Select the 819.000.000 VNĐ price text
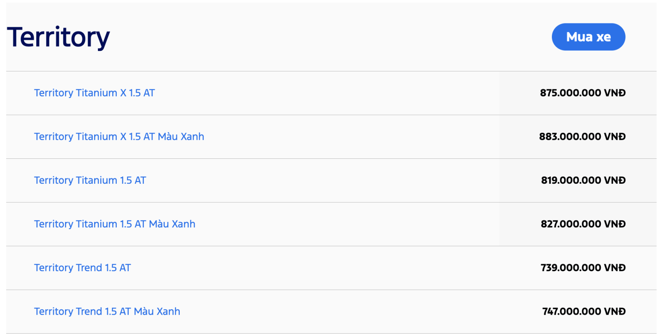Image resolution: width=658 pixels, height=334 pixels. click(x=583, y=181)
